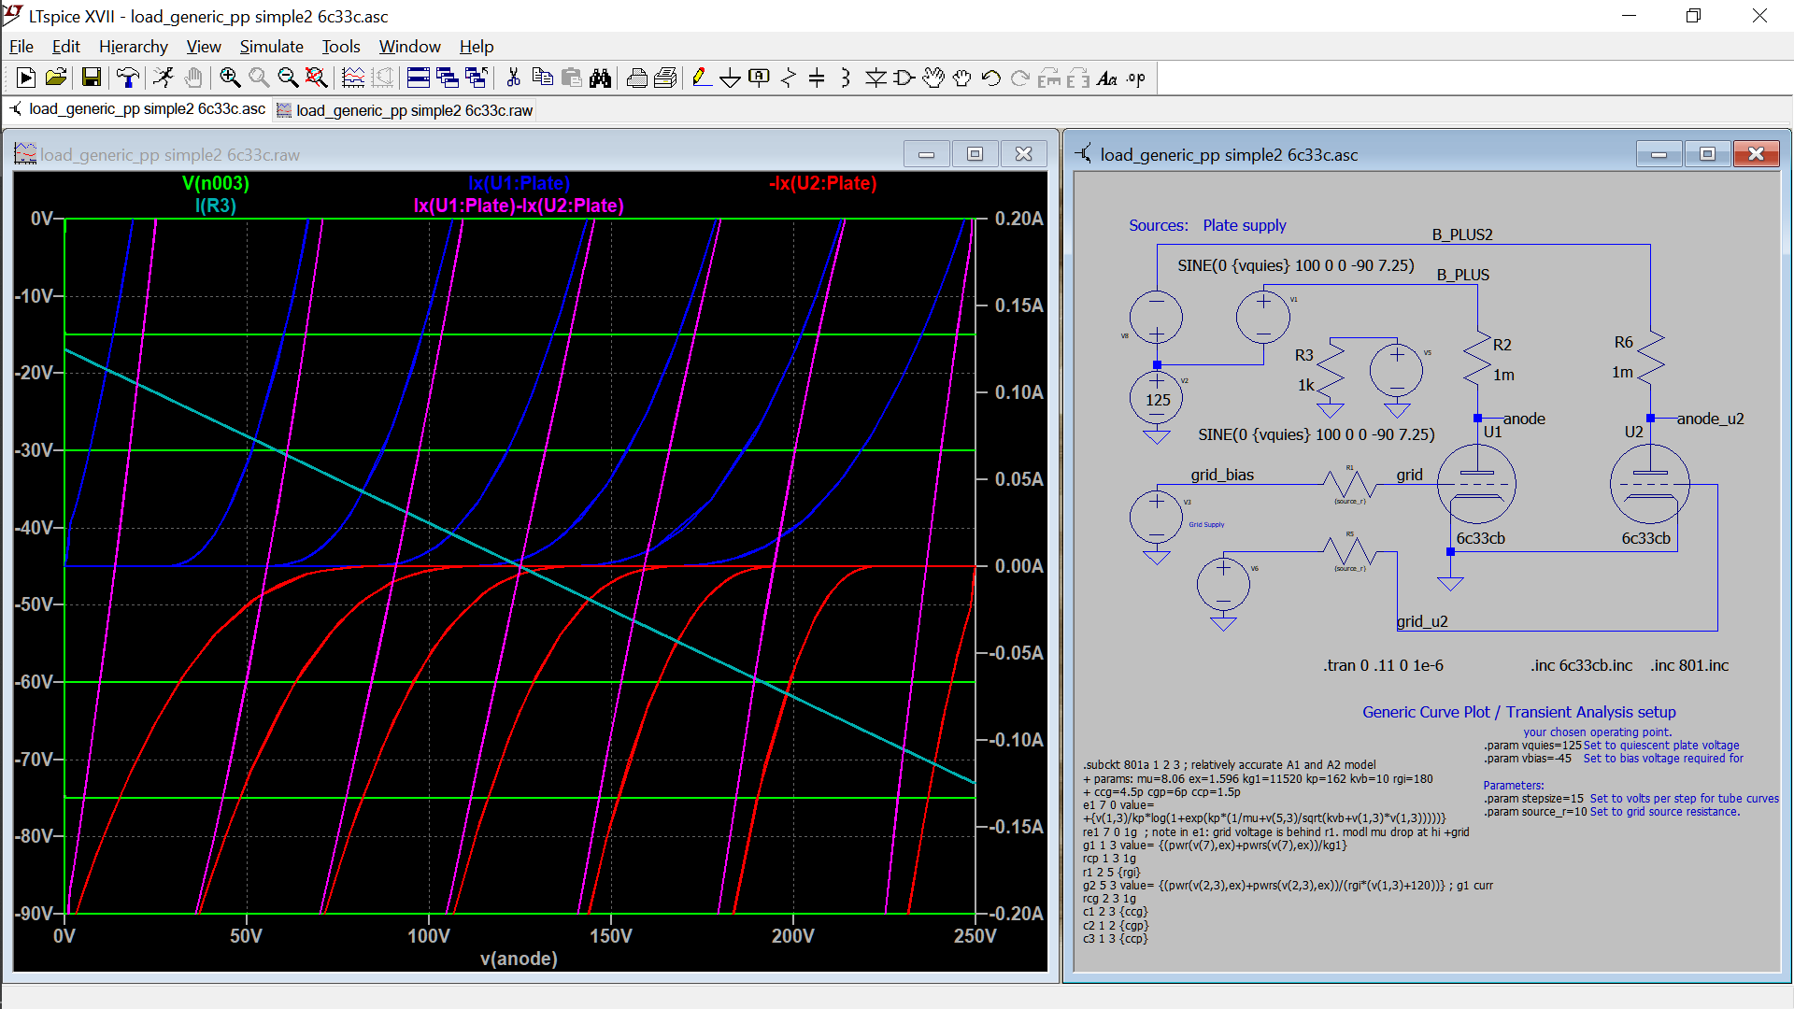
Task: Select the Copy tool icon
Action: 542,78
